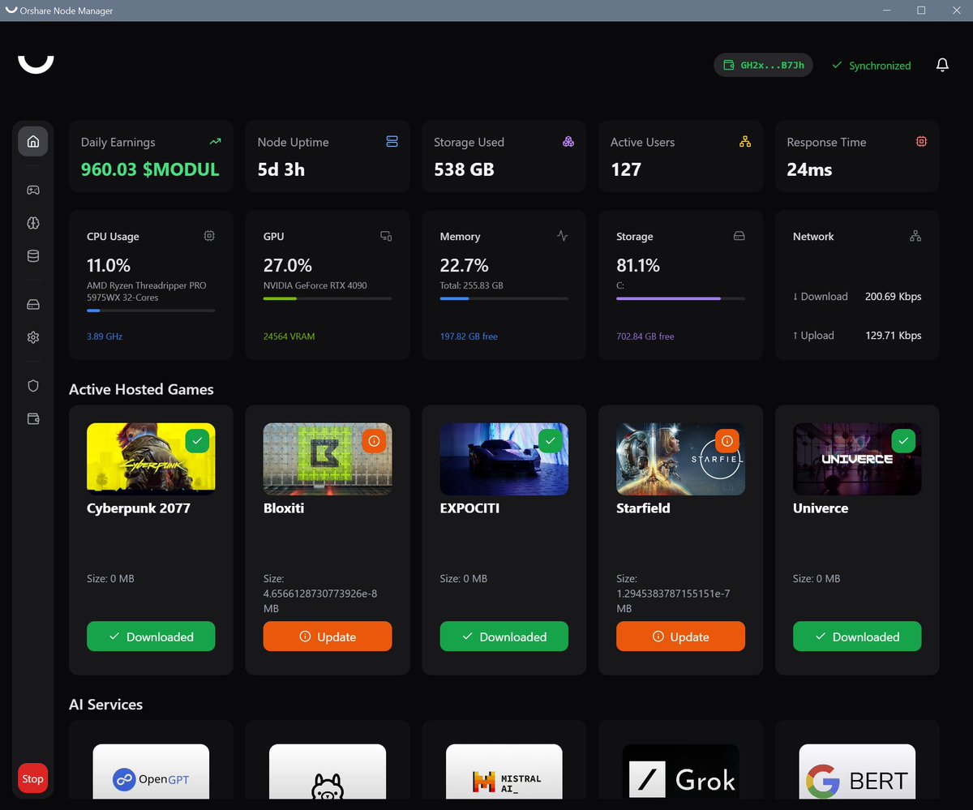This screenshot has width=973, height=810.
Task: Open the gamepad Games section in sidebar
Action: pos(33,190)
